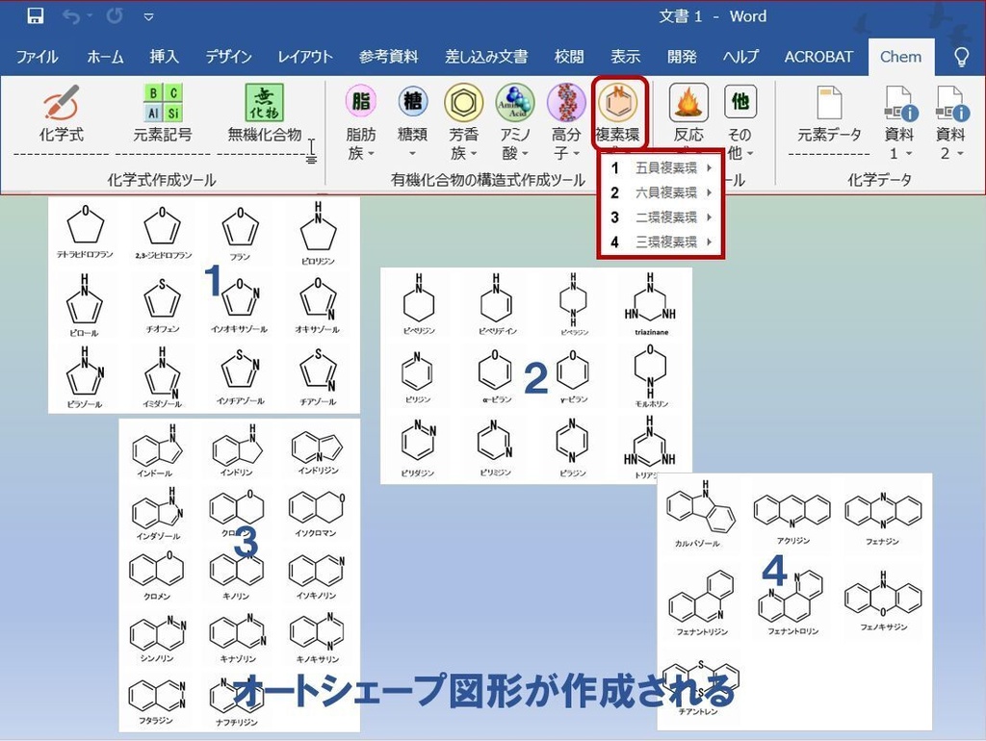Screen dimensions: 986x741
Task: Switch to the デザイン tab
Action: (x=228, y=57)
